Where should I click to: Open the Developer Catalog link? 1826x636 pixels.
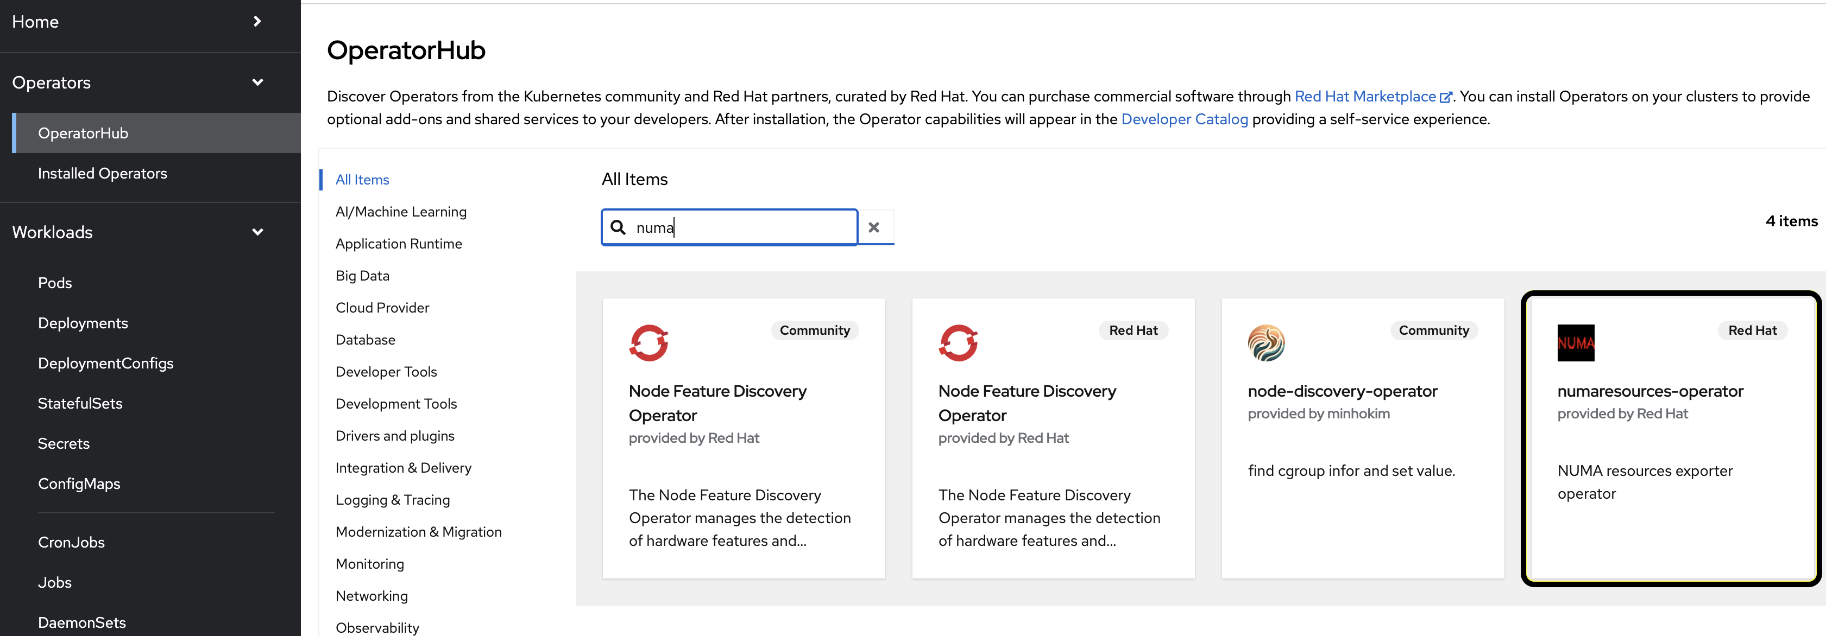[1184, 119]
